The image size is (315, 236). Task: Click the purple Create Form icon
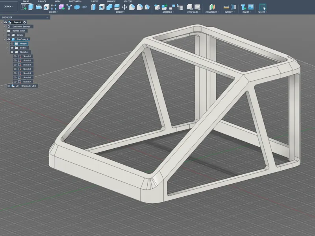[x=61, y=7]
